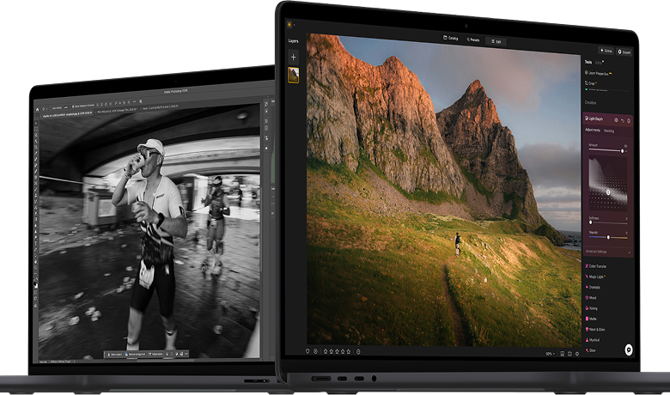Screen dimensions: 670x395
Task: Switch to the Presets tab
Action: (x=473, y=39)
